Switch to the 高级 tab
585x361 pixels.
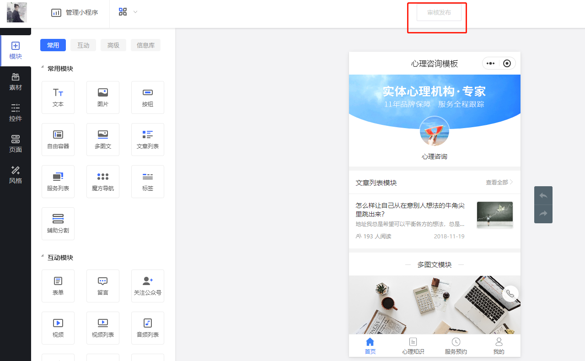pyautogui.click(x=113, y=45)
